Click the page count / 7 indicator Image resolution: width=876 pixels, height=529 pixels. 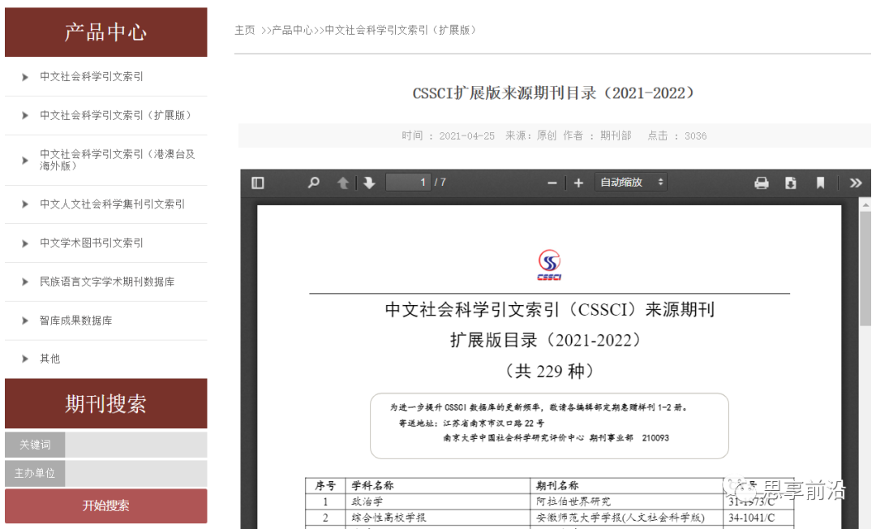click(x=440, y=182)
